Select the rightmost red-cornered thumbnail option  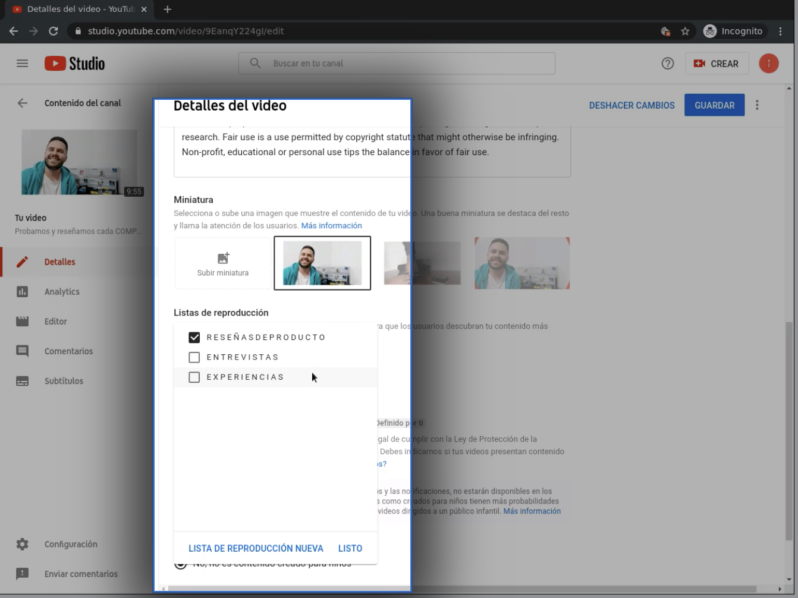522,263
